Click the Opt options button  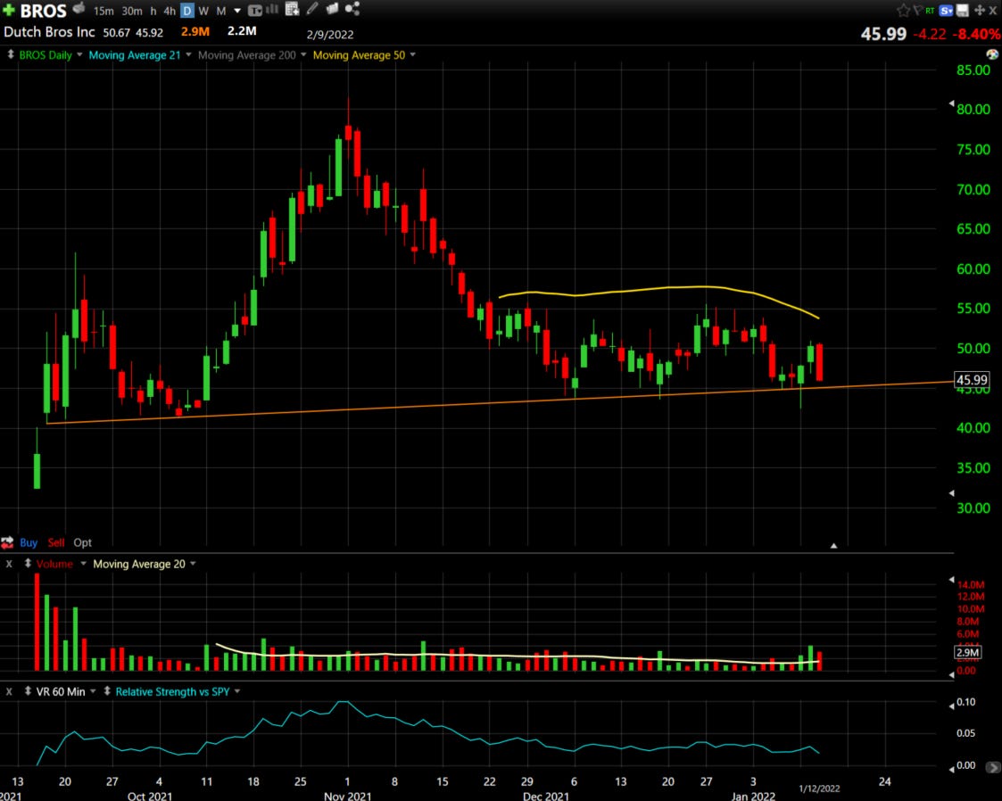pyautogui.click(x=82, y=542)
